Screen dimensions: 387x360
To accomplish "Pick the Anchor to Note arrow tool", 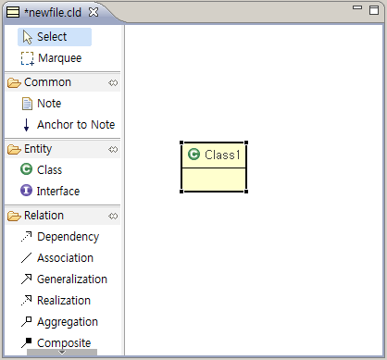I will click(x=27, y=125).
